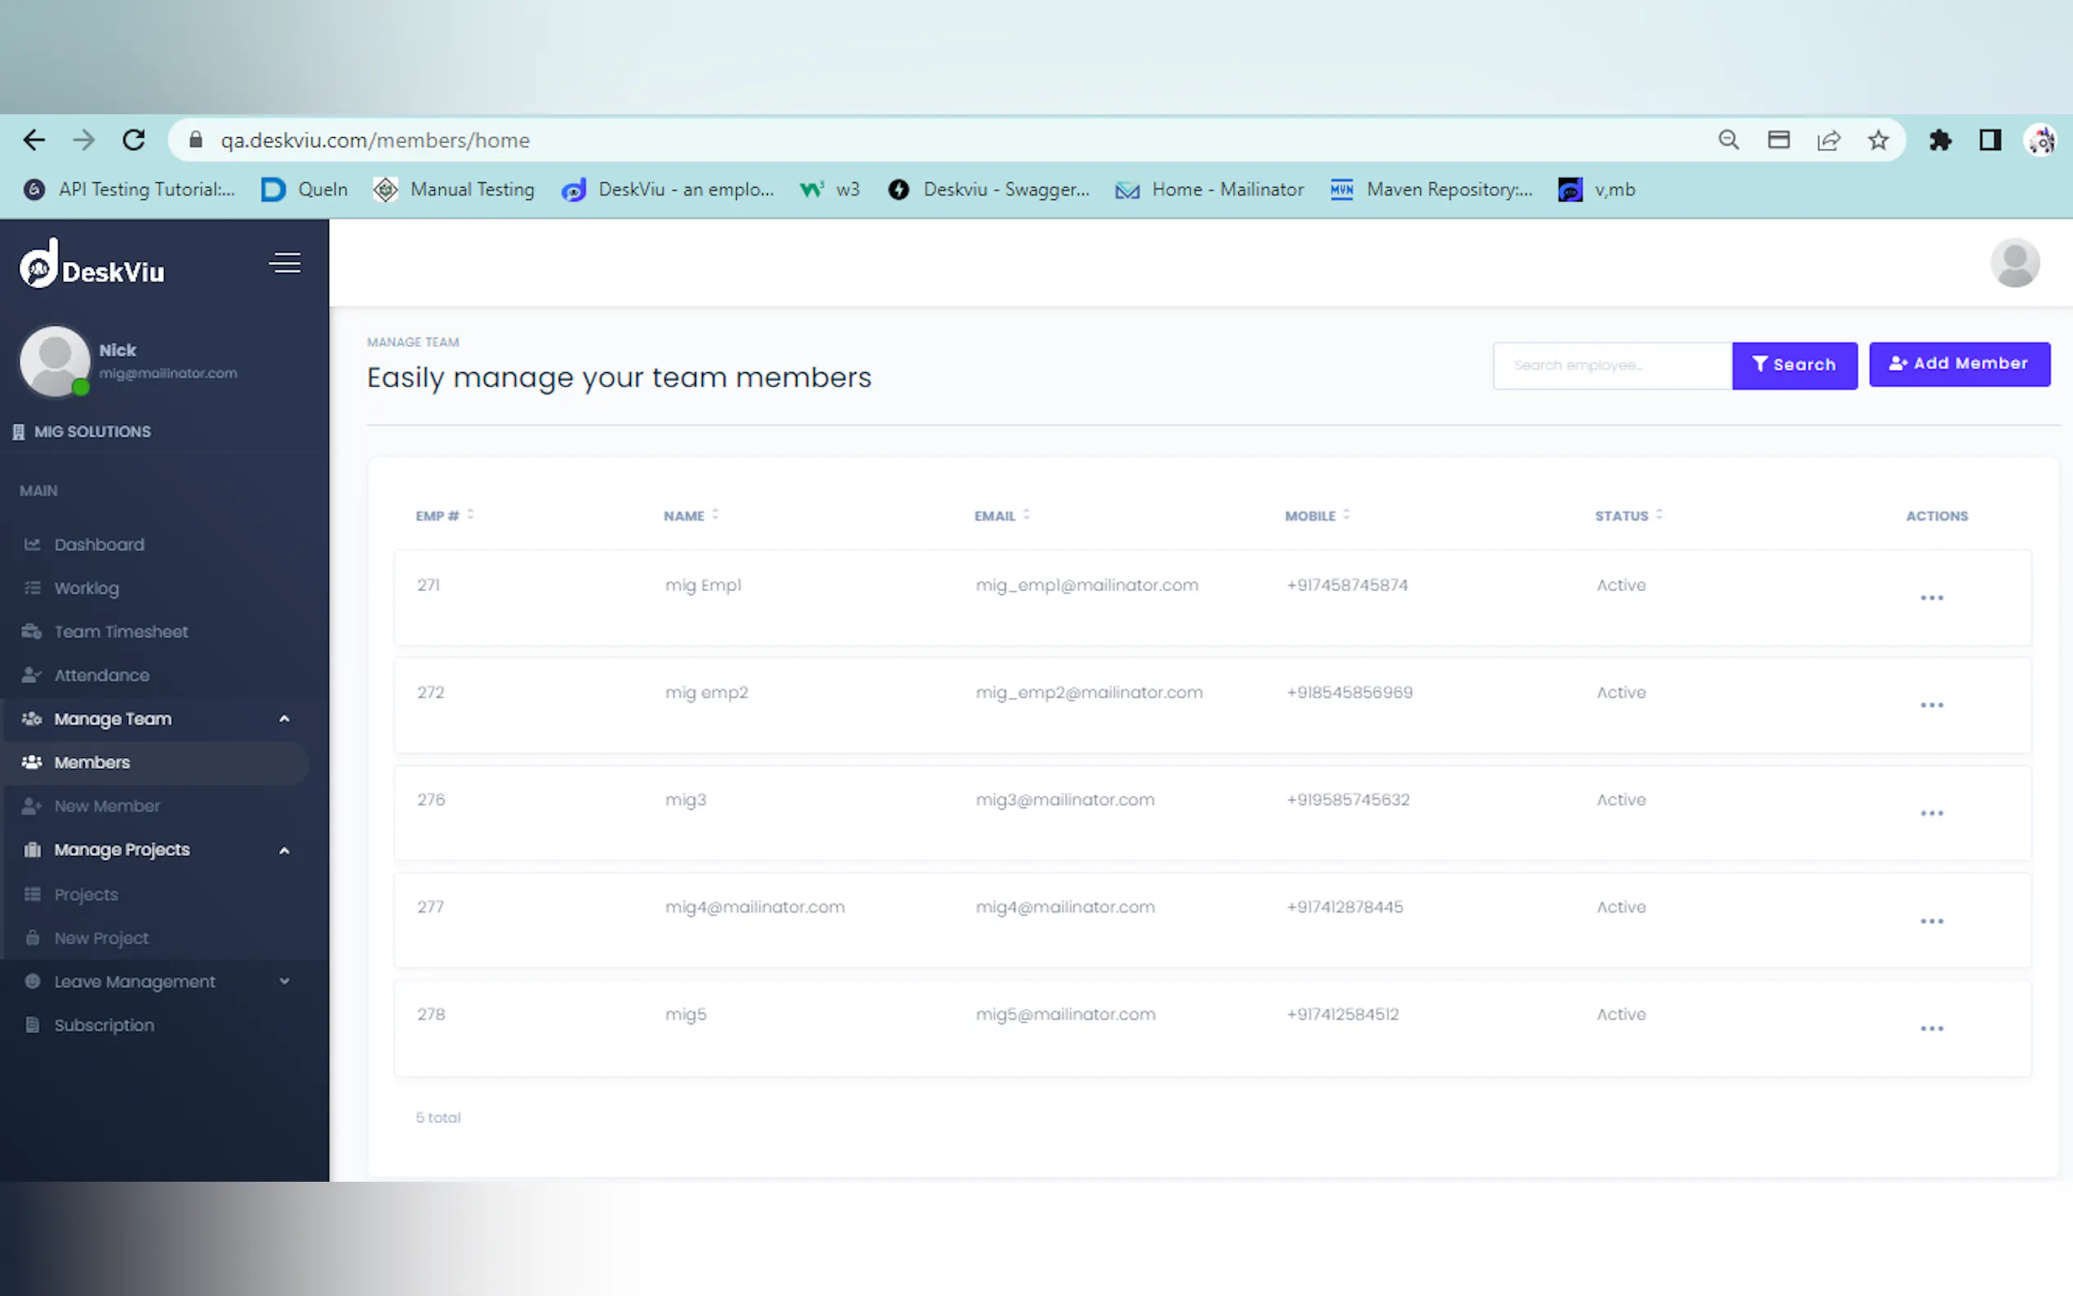
Task: Open the top-right user avatar
Action: click(2014, 262)
